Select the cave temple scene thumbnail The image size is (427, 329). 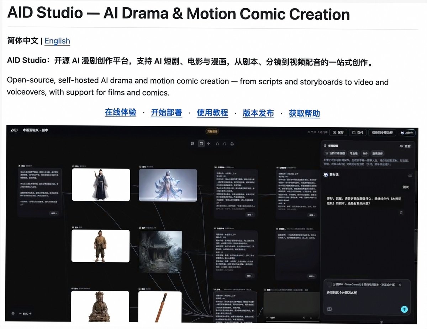click(160, 252)
